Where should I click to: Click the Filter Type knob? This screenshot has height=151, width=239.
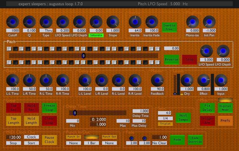46,22
